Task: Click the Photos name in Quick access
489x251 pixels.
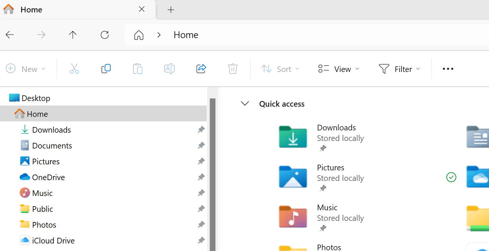Action: [329, 247]
